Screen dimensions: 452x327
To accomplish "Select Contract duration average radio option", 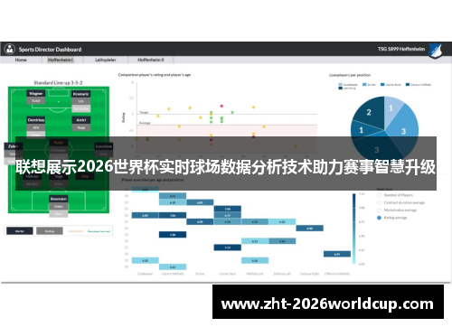I will tap(379, 202).
